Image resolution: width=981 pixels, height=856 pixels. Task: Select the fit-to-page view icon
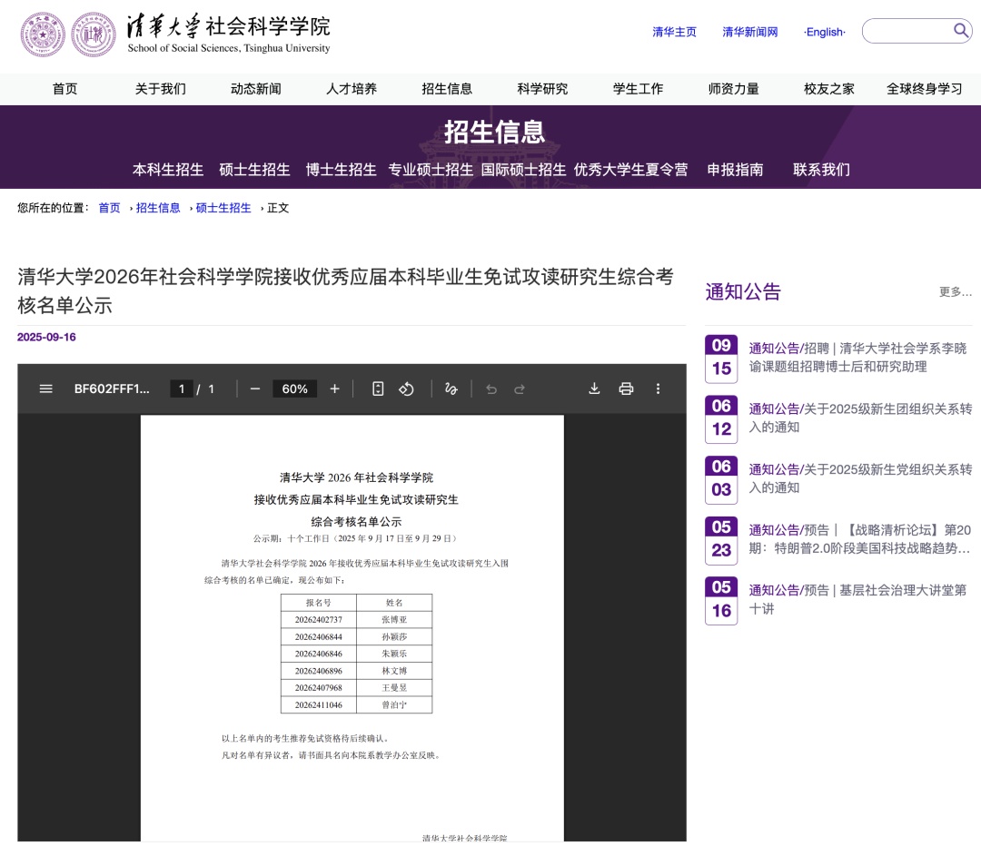click(378, 389)
